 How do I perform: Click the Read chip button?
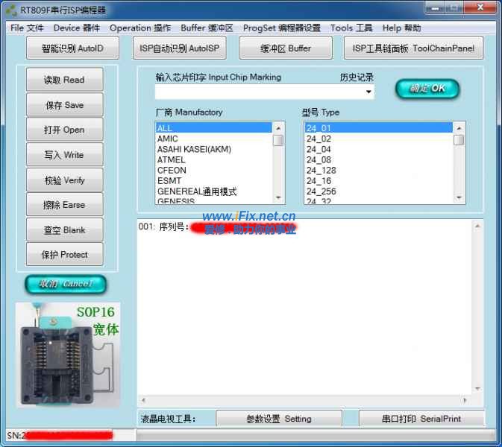(x=64, y=80)
